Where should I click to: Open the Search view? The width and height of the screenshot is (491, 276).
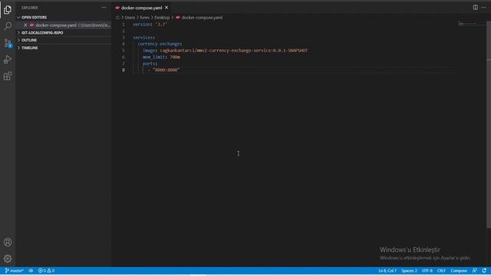tap(8, 26)
